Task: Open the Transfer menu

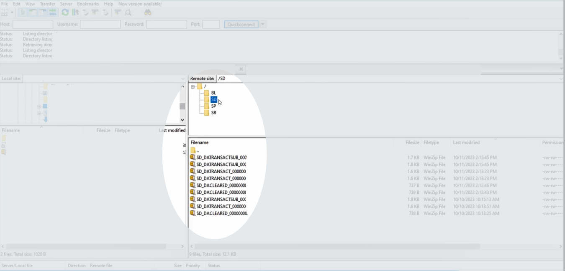Action: (x=47, y=4)
